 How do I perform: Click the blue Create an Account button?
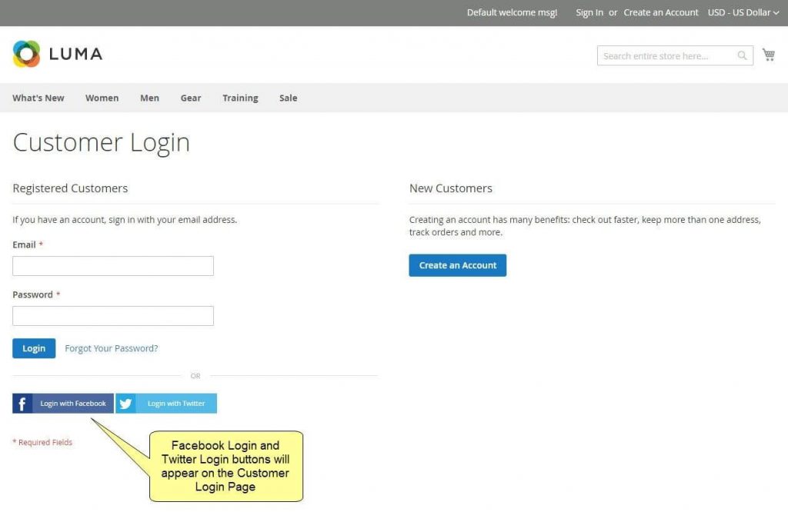(x=458, y=265)
